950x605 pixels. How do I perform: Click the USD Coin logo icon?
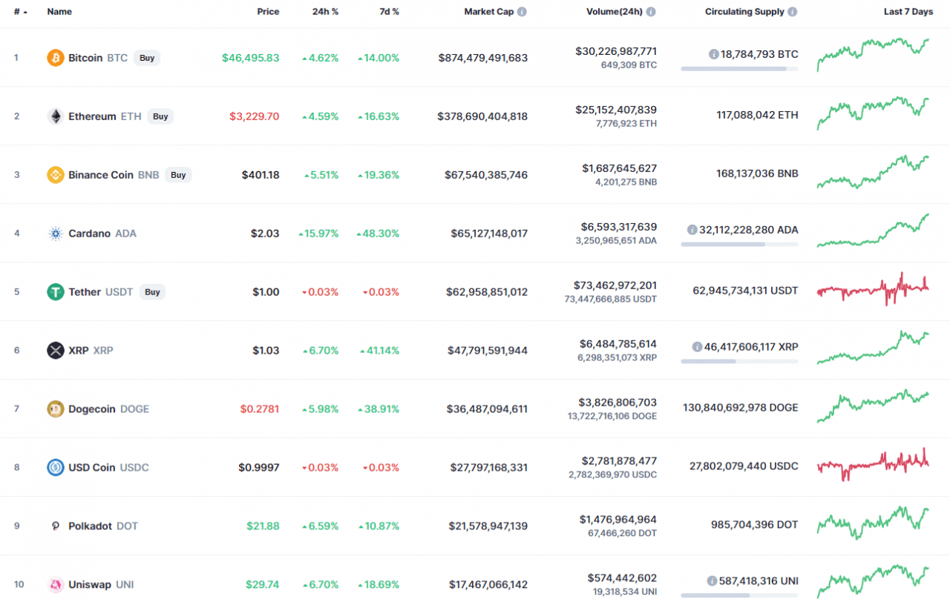coord(56,467)
